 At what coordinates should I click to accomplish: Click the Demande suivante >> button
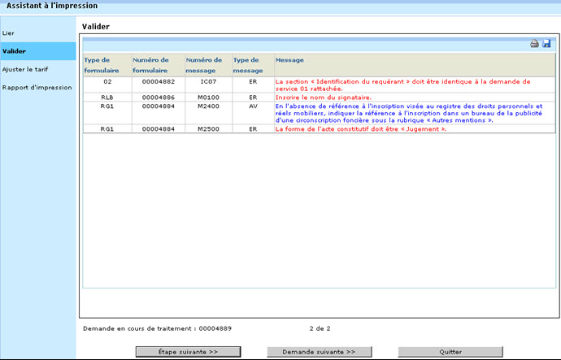(x=320, y=352)
